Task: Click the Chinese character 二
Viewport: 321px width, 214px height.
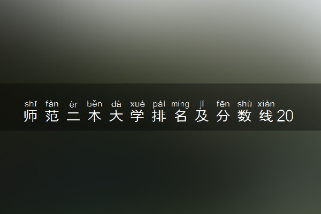Action: pyautogui.click(x=73, y=116)
